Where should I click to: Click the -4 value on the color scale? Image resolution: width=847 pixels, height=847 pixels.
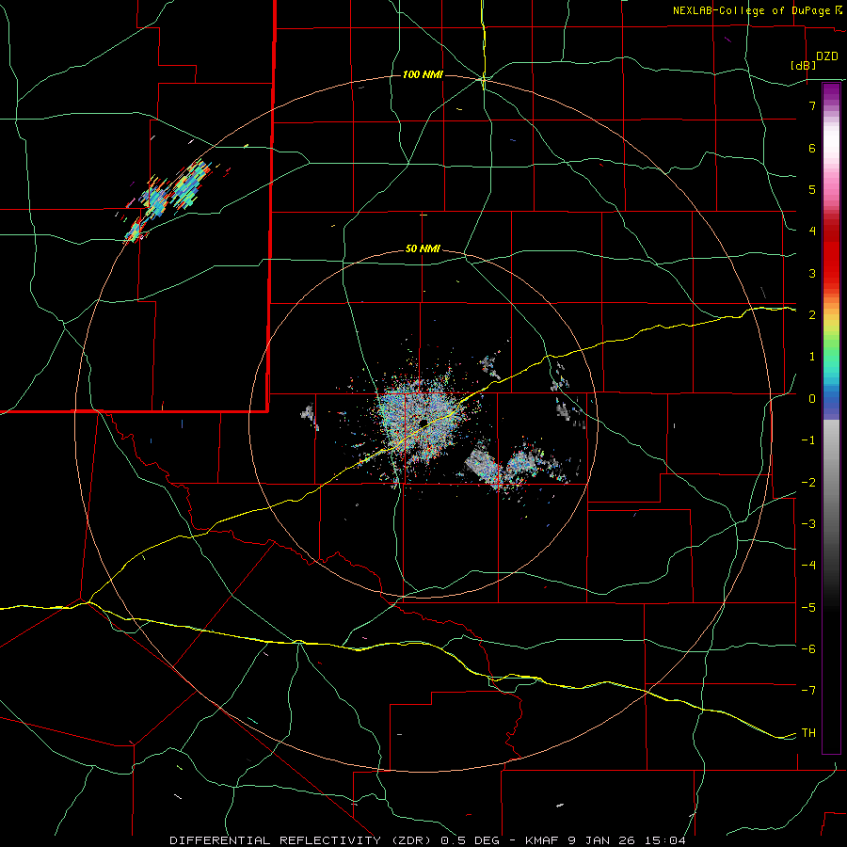(808, 565)
